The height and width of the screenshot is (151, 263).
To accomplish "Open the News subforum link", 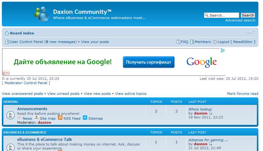I will tap(27, 118).
